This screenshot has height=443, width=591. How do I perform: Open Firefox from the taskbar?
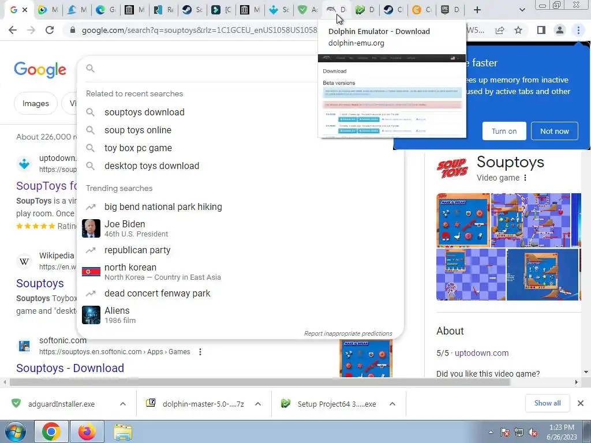pos(87,431)
